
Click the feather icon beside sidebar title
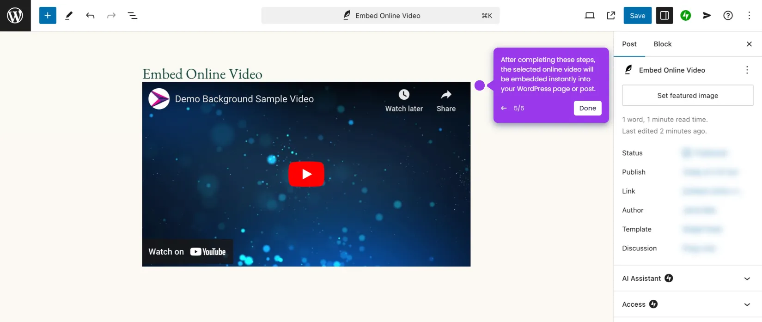pyautogui.click(x=628, y=70)
